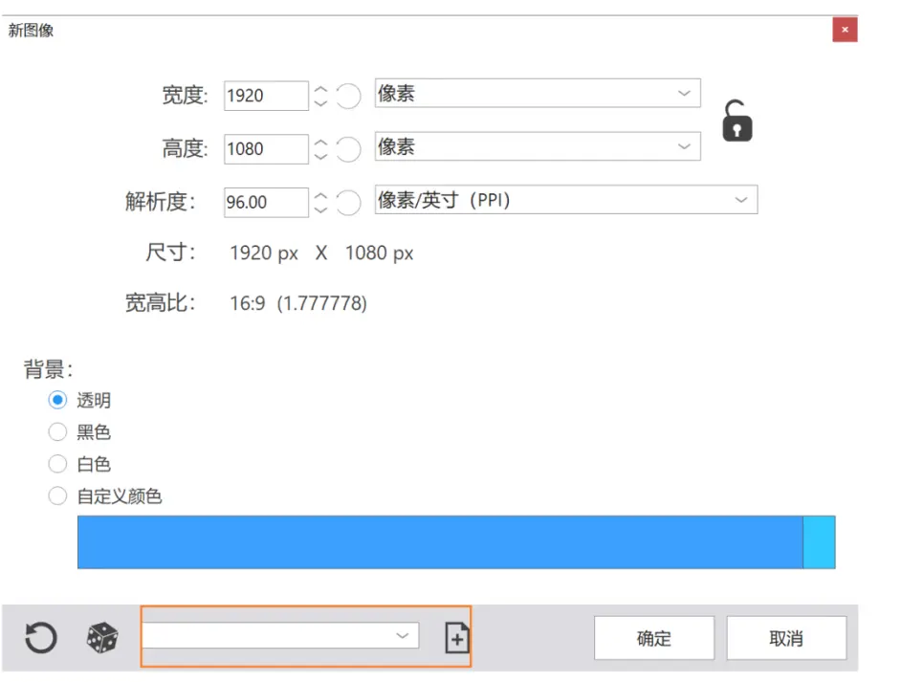Click the save preset page-plus icon

[457, 638]
